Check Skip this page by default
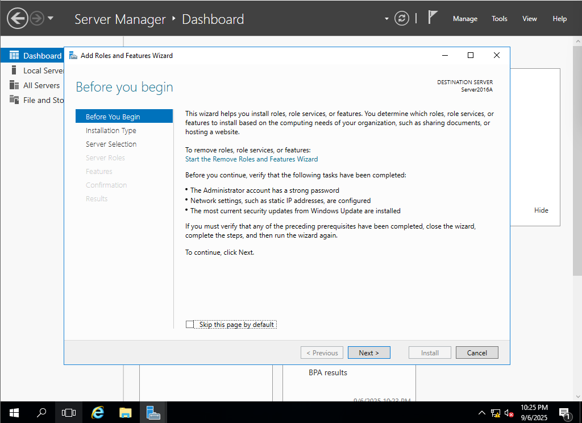 click(x=190, y=324)
